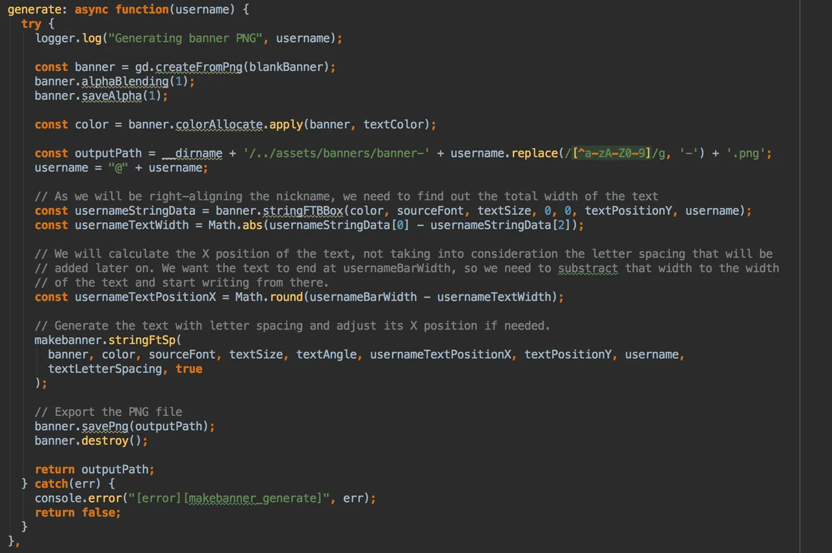This screenshot has width=832, height=553.
Task: Place cursor on the 'try' keyword
Action: (31, 24)
